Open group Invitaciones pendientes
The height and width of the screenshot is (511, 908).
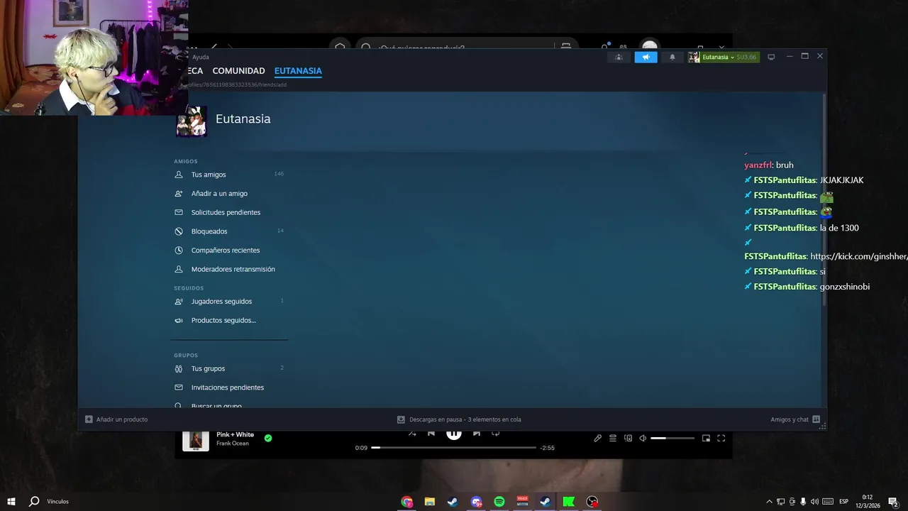click(229, 388)
